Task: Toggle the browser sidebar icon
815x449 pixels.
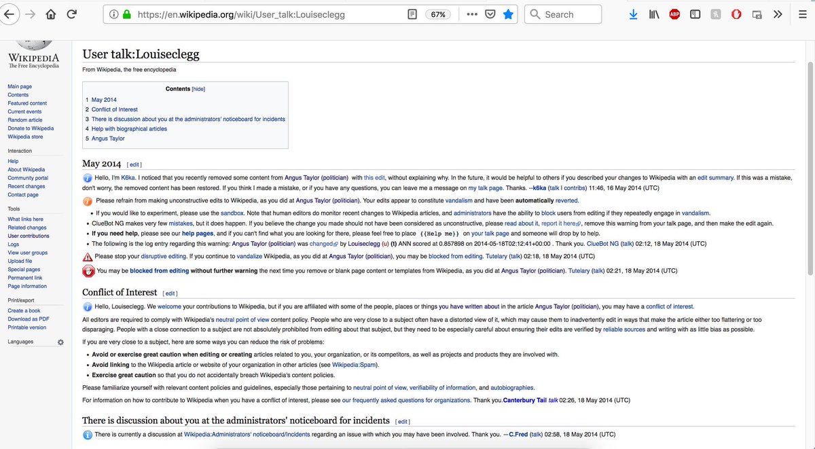Action: (695, 14)
